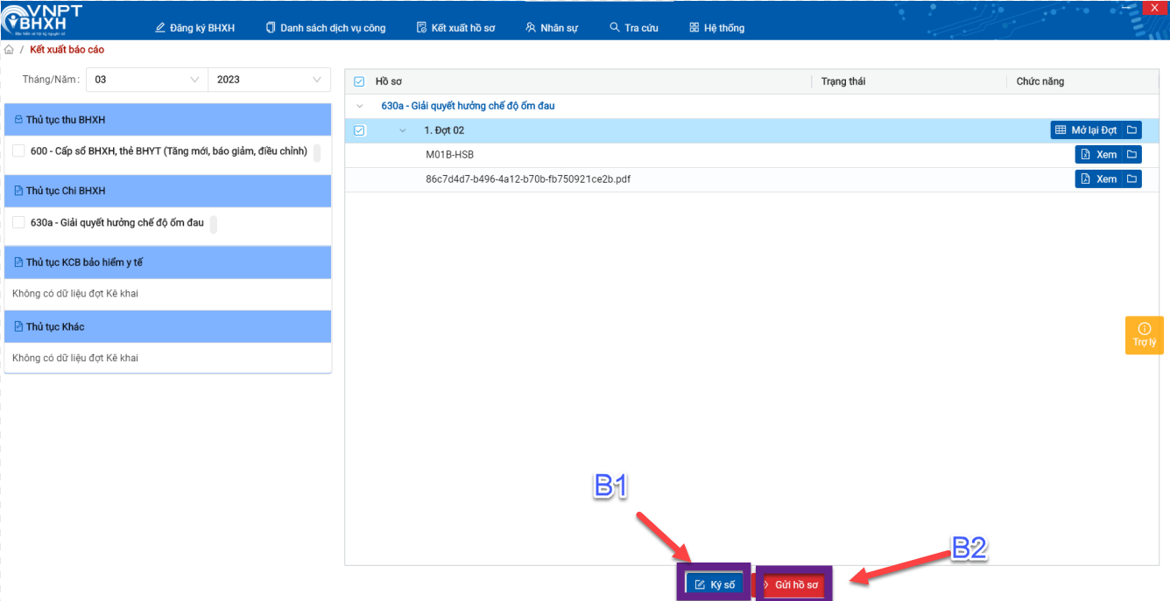This screenshot has height=601, width=1170.
Task: Open folder icon beside Mở lại Đợt
Action: [x=1132, y=130]
